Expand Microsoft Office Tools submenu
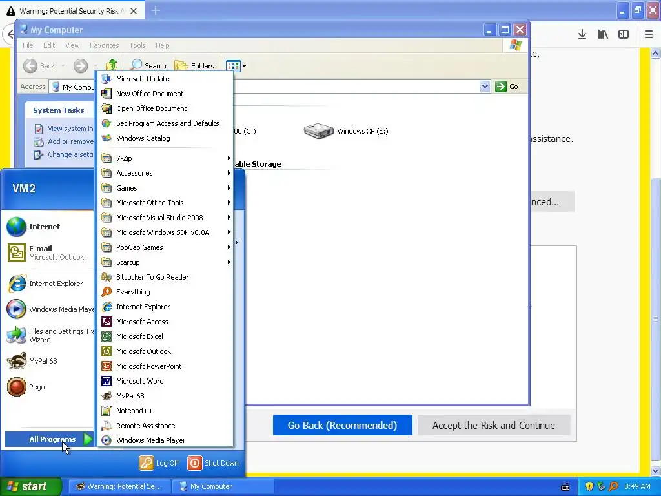 coord(165,203)
